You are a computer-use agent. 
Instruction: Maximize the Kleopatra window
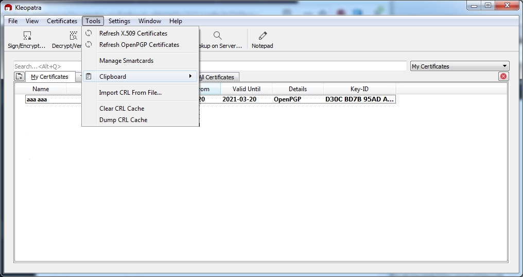[488, 6]
